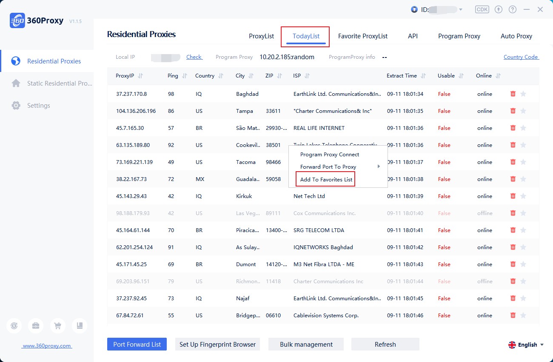The width and height of the screenshot is (553, 362).
Task: Open the English language selector
Action: (526, 345)
